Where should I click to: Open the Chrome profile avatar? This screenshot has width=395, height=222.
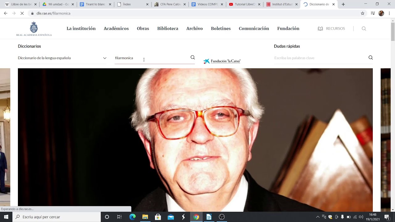pyautogui.click(x=381, y=13)
